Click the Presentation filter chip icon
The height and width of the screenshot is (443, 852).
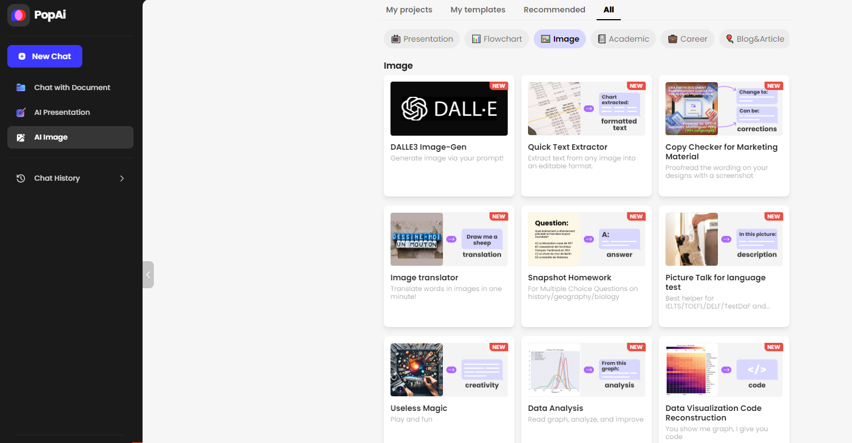point(396,39)
